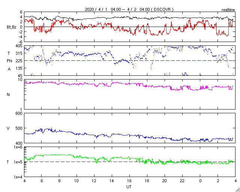The image size is (240, 192).
Task: Click the 'V' velocity panel label
Action: coord(8,128)
